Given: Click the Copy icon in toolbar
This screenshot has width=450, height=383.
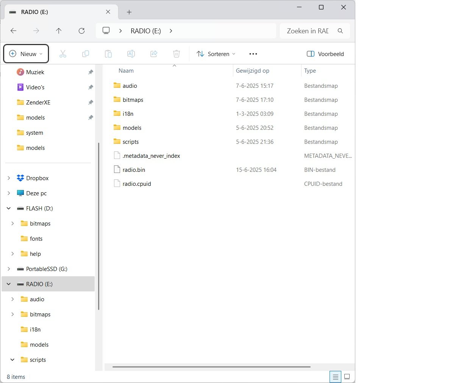Looking at the screenshot, I should (86, 54).
